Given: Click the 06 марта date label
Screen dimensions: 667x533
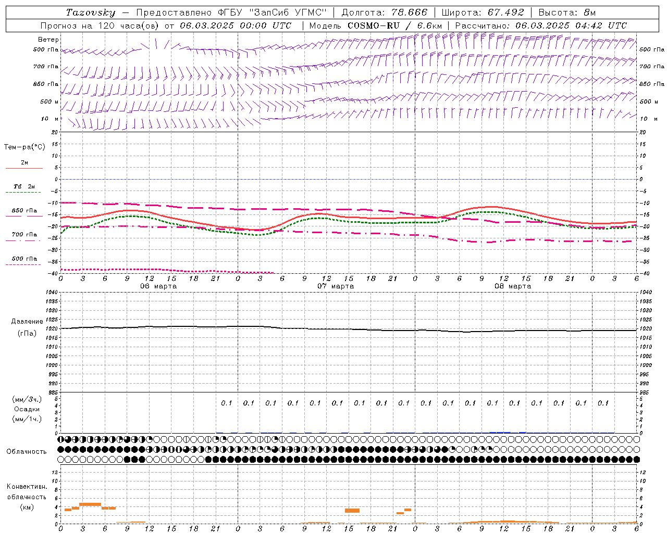Looking at the screenshot, I should click(x=158, y=286).
